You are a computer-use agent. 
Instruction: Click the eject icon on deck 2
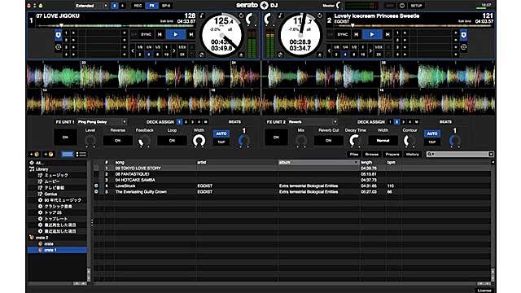[320, 55]
